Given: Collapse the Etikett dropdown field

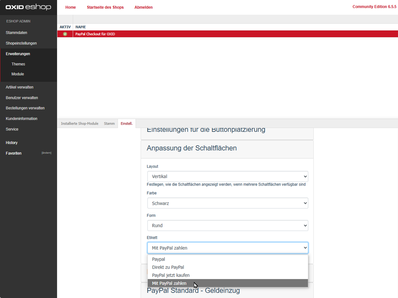Looking at the screenshot, I should [x=228, y=248].
